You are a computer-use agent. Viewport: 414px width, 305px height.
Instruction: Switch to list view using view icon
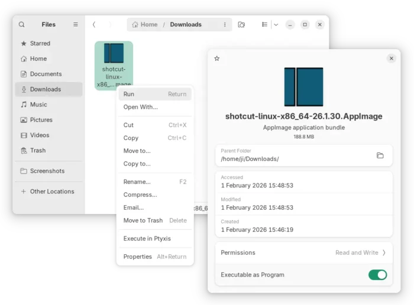coord(265,25)
